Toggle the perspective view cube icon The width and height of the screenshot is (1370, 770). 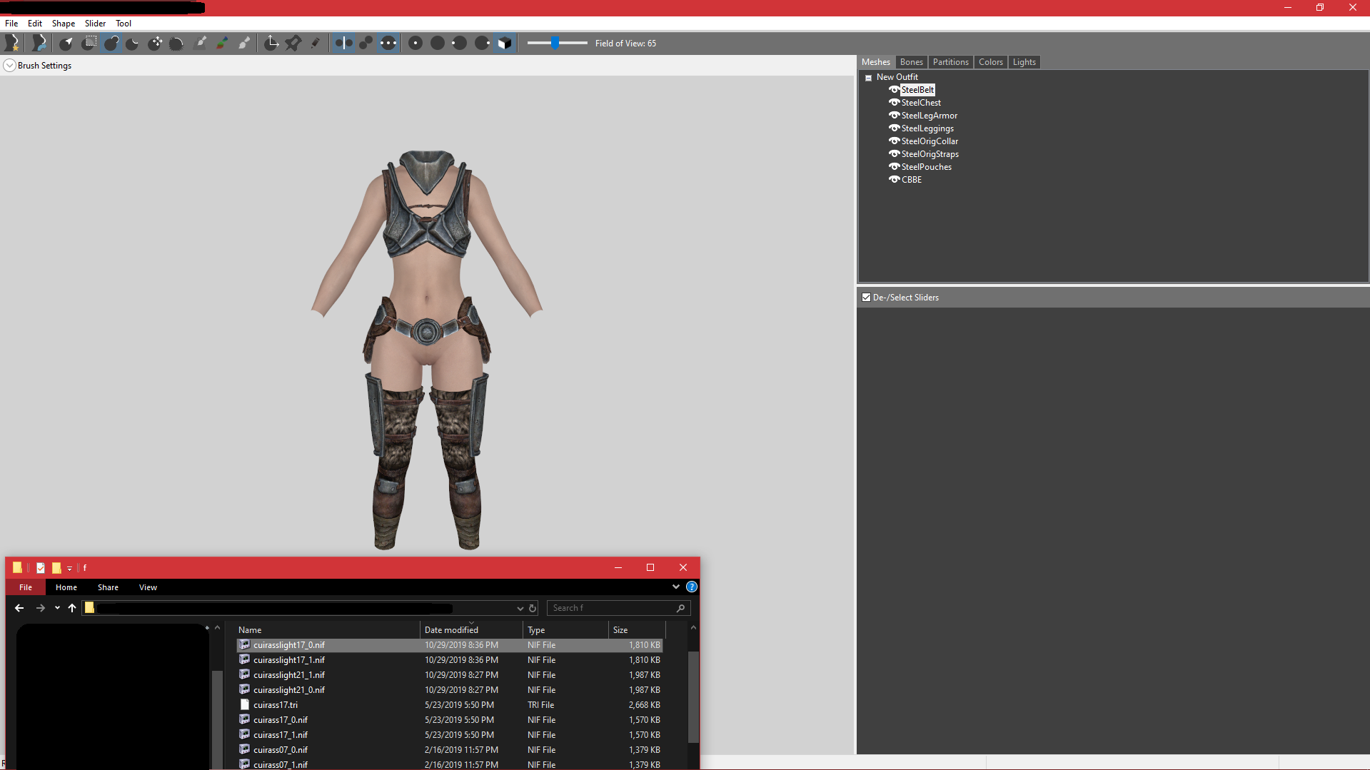[504, 44]
